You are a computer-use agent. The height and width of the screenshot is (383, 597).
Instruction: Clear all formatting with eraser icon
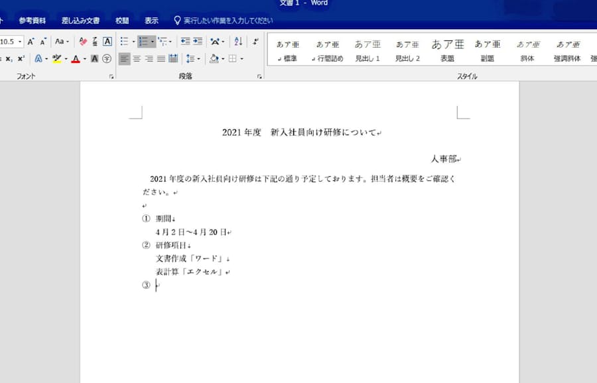click(83, 42)
